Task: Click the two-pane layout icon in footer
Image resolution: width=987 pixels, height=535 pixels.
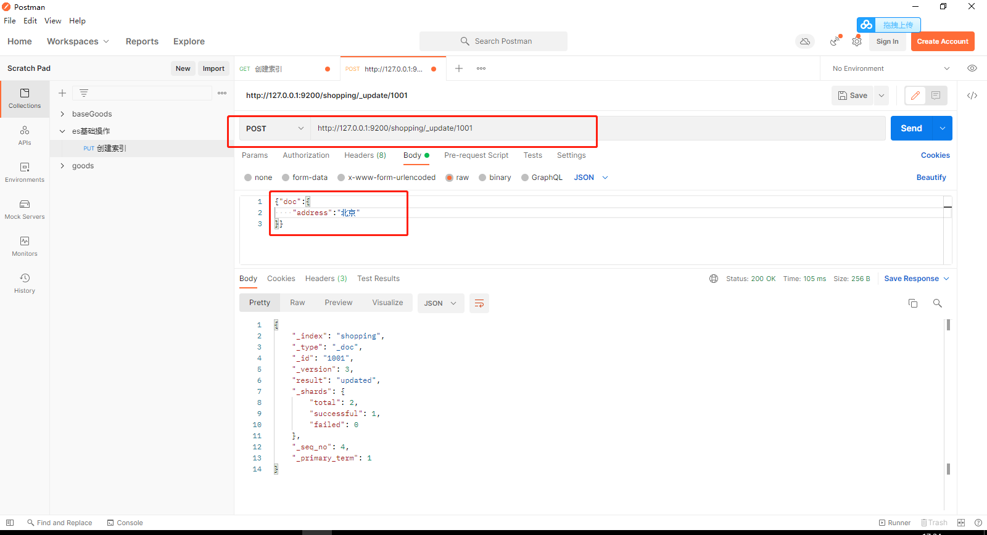Action: click(961, 523)
